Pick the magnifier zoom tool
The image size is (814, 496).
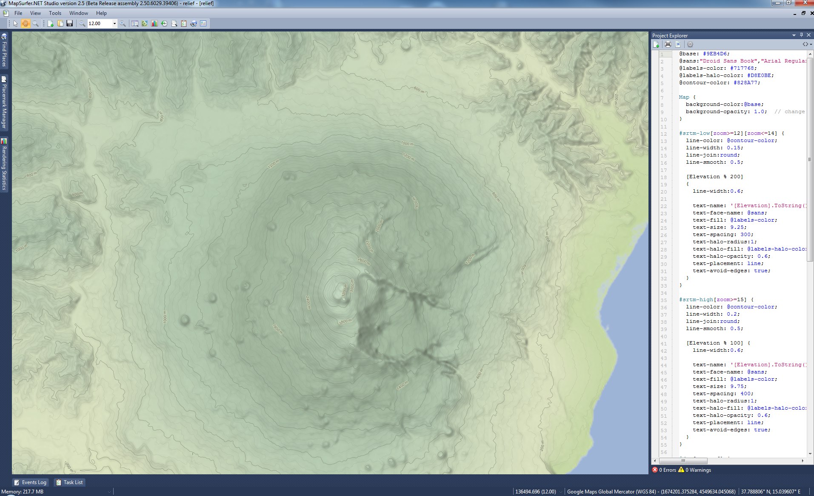pos(36,24)
